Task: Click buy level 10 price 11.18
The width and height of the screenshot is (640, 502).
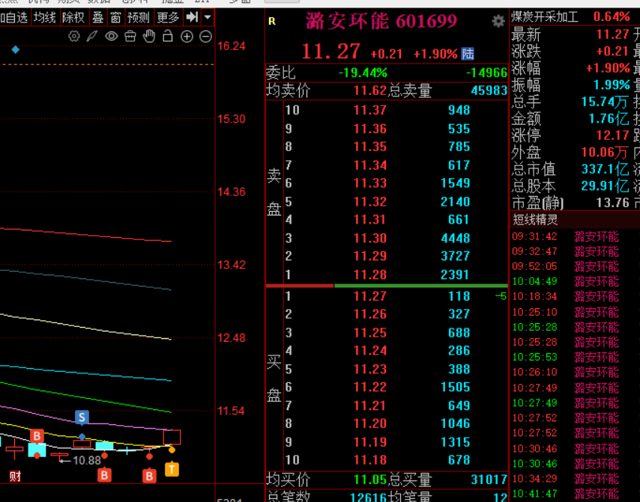Action: tap(369, 460)
